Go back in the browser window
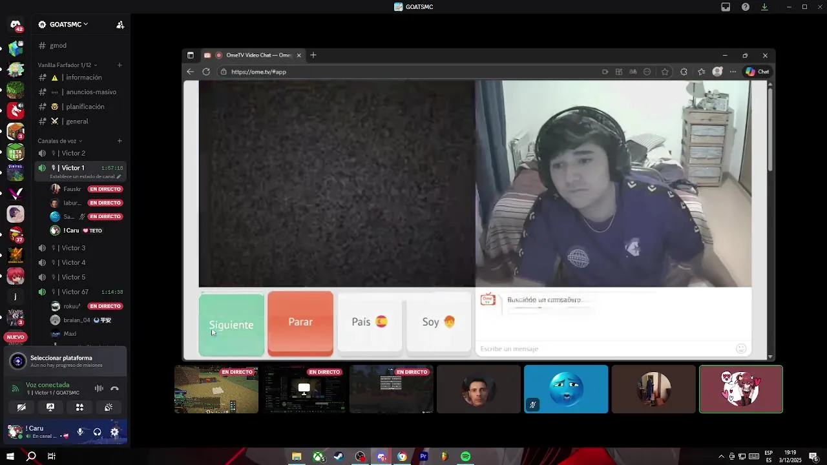The image size is (827, 465). [190, 72]
